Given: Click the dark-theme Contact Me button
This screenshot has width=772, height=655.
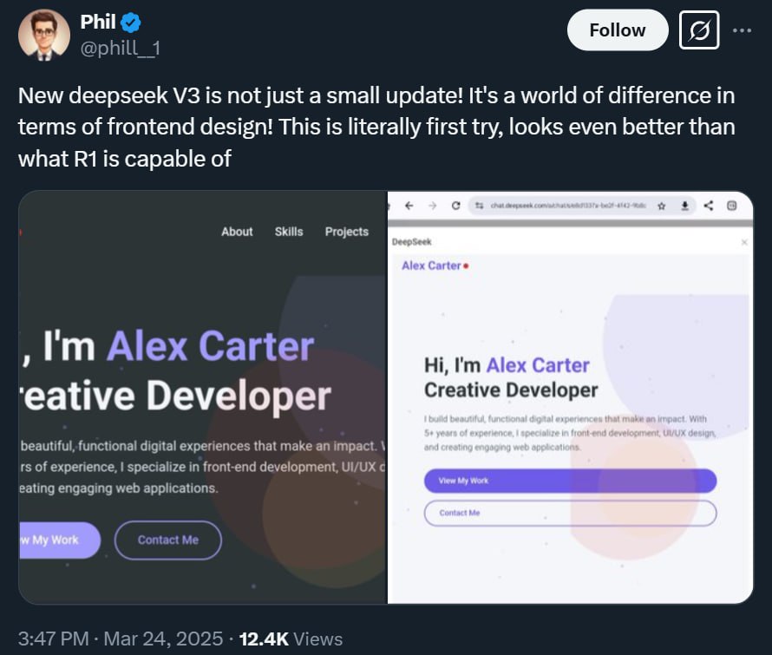Looking at the screenshot, I should click(x=168, y=540).
